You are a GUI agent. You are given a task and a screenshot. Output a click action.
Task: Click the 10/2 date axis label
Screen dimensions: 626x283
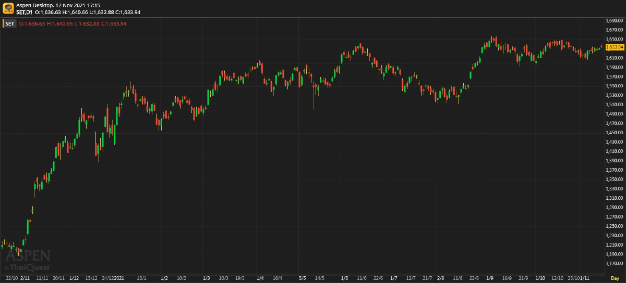[x=182, y=278]
